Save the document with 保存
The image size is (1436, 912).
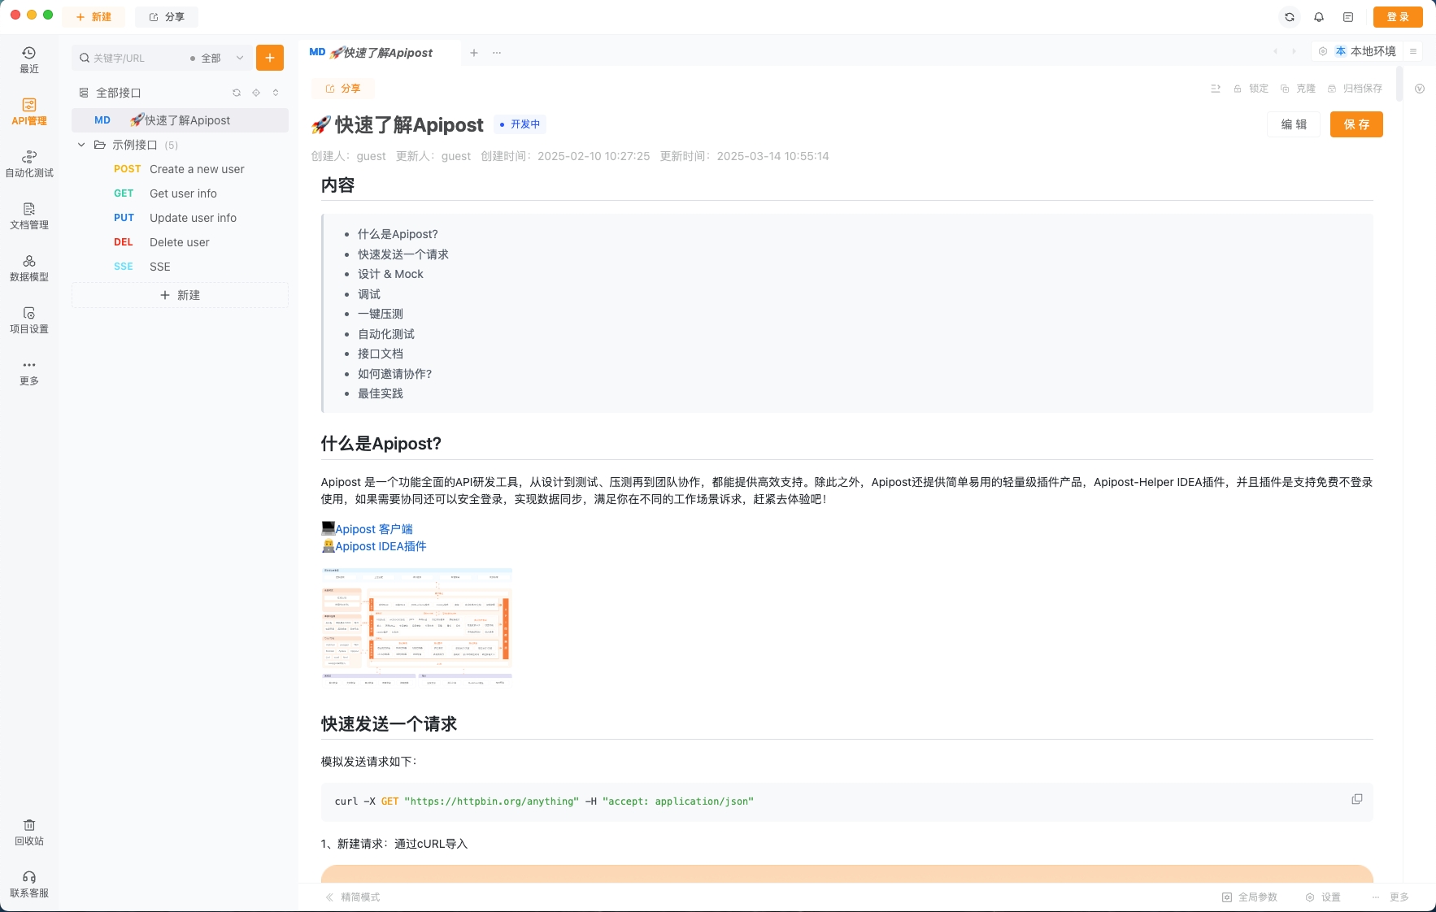click(1356, 124)
